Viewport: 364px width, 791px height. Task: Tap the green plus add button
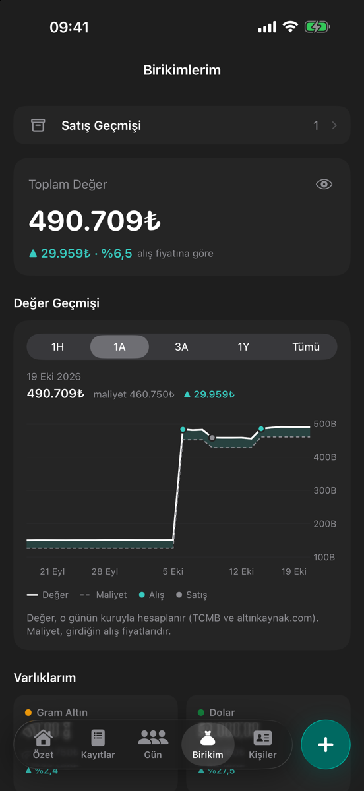pyautogui.click(x=326, y=745)
